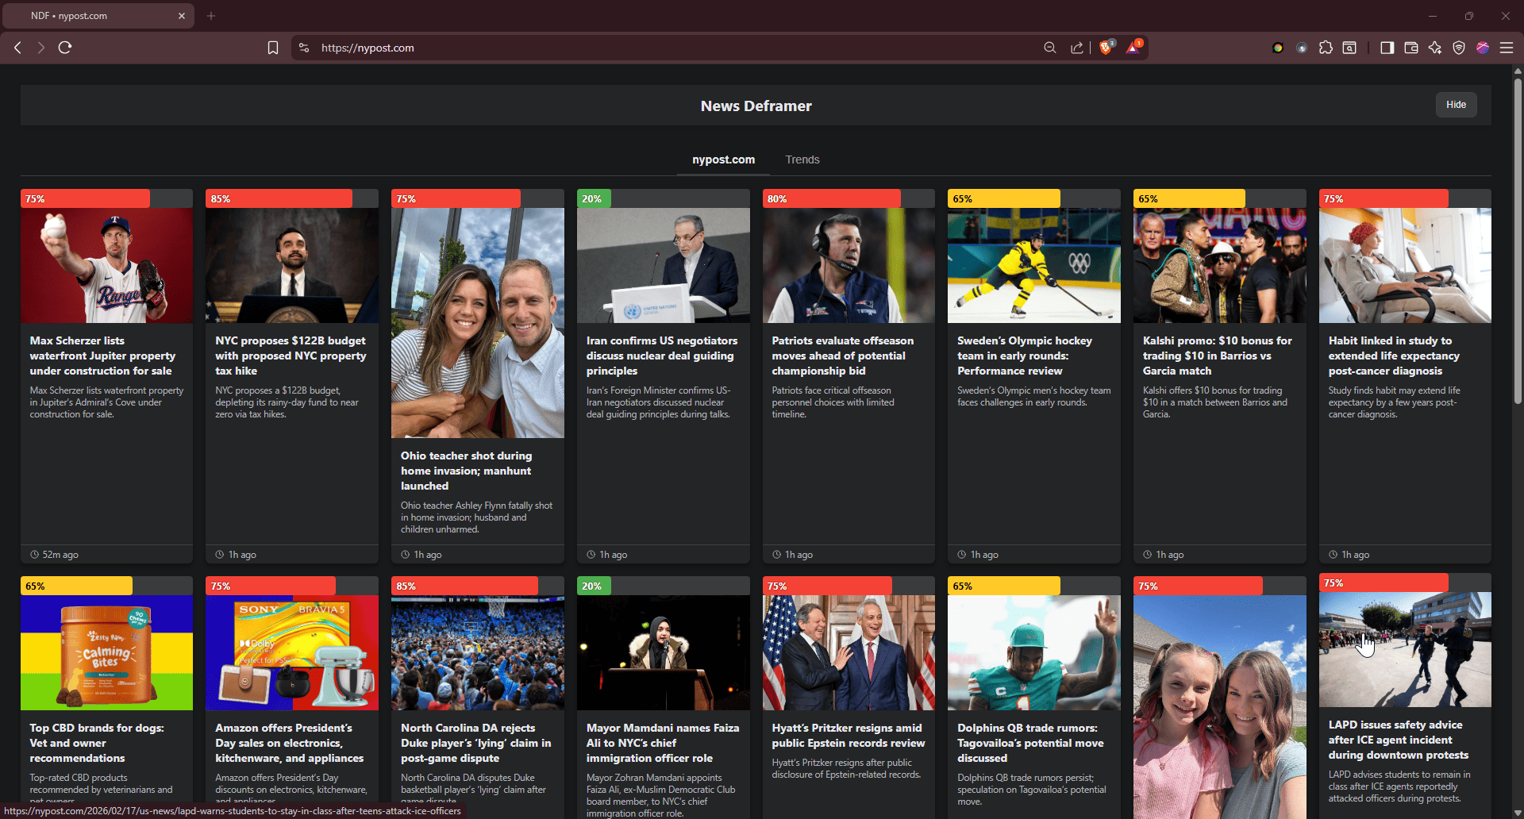Reload the current page

[65, 48]
